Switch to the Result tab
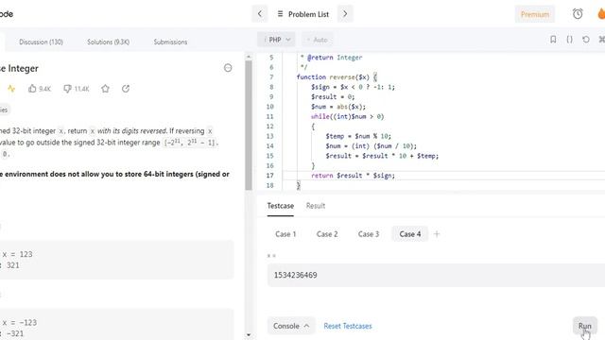Screen dimensions: 605x340 pos(316,206)
